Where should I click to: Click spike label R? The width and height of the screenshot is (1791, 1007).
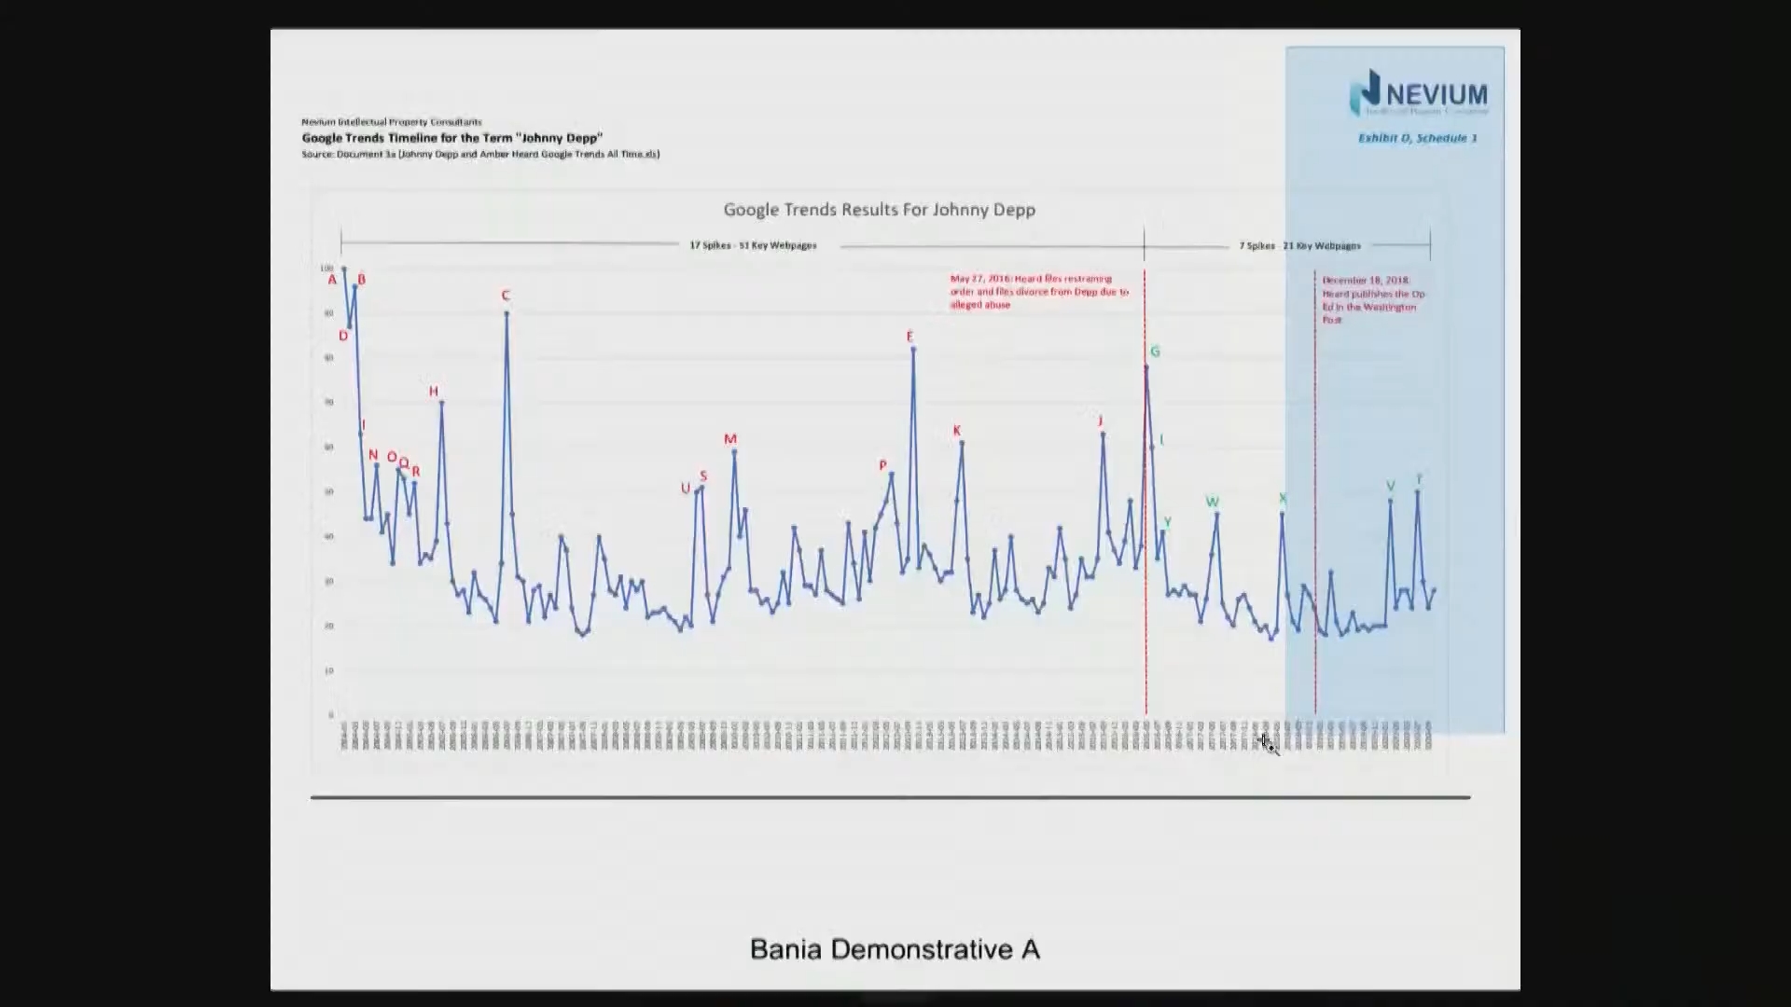[416, 472]
